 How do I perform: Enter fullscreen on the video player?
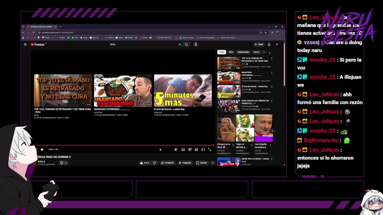(x=209, y=149)
